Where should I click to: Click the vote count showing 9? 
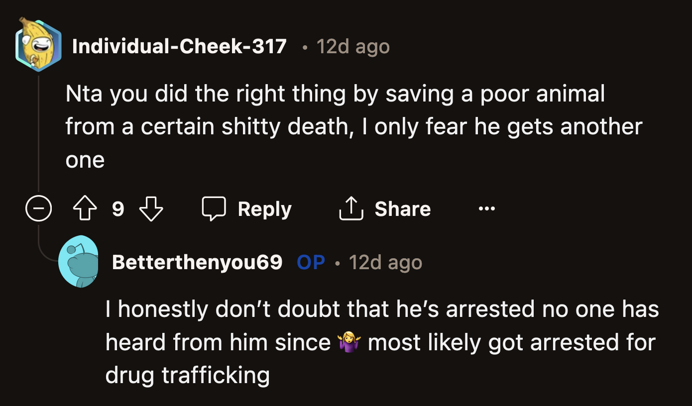pos(118,208)
